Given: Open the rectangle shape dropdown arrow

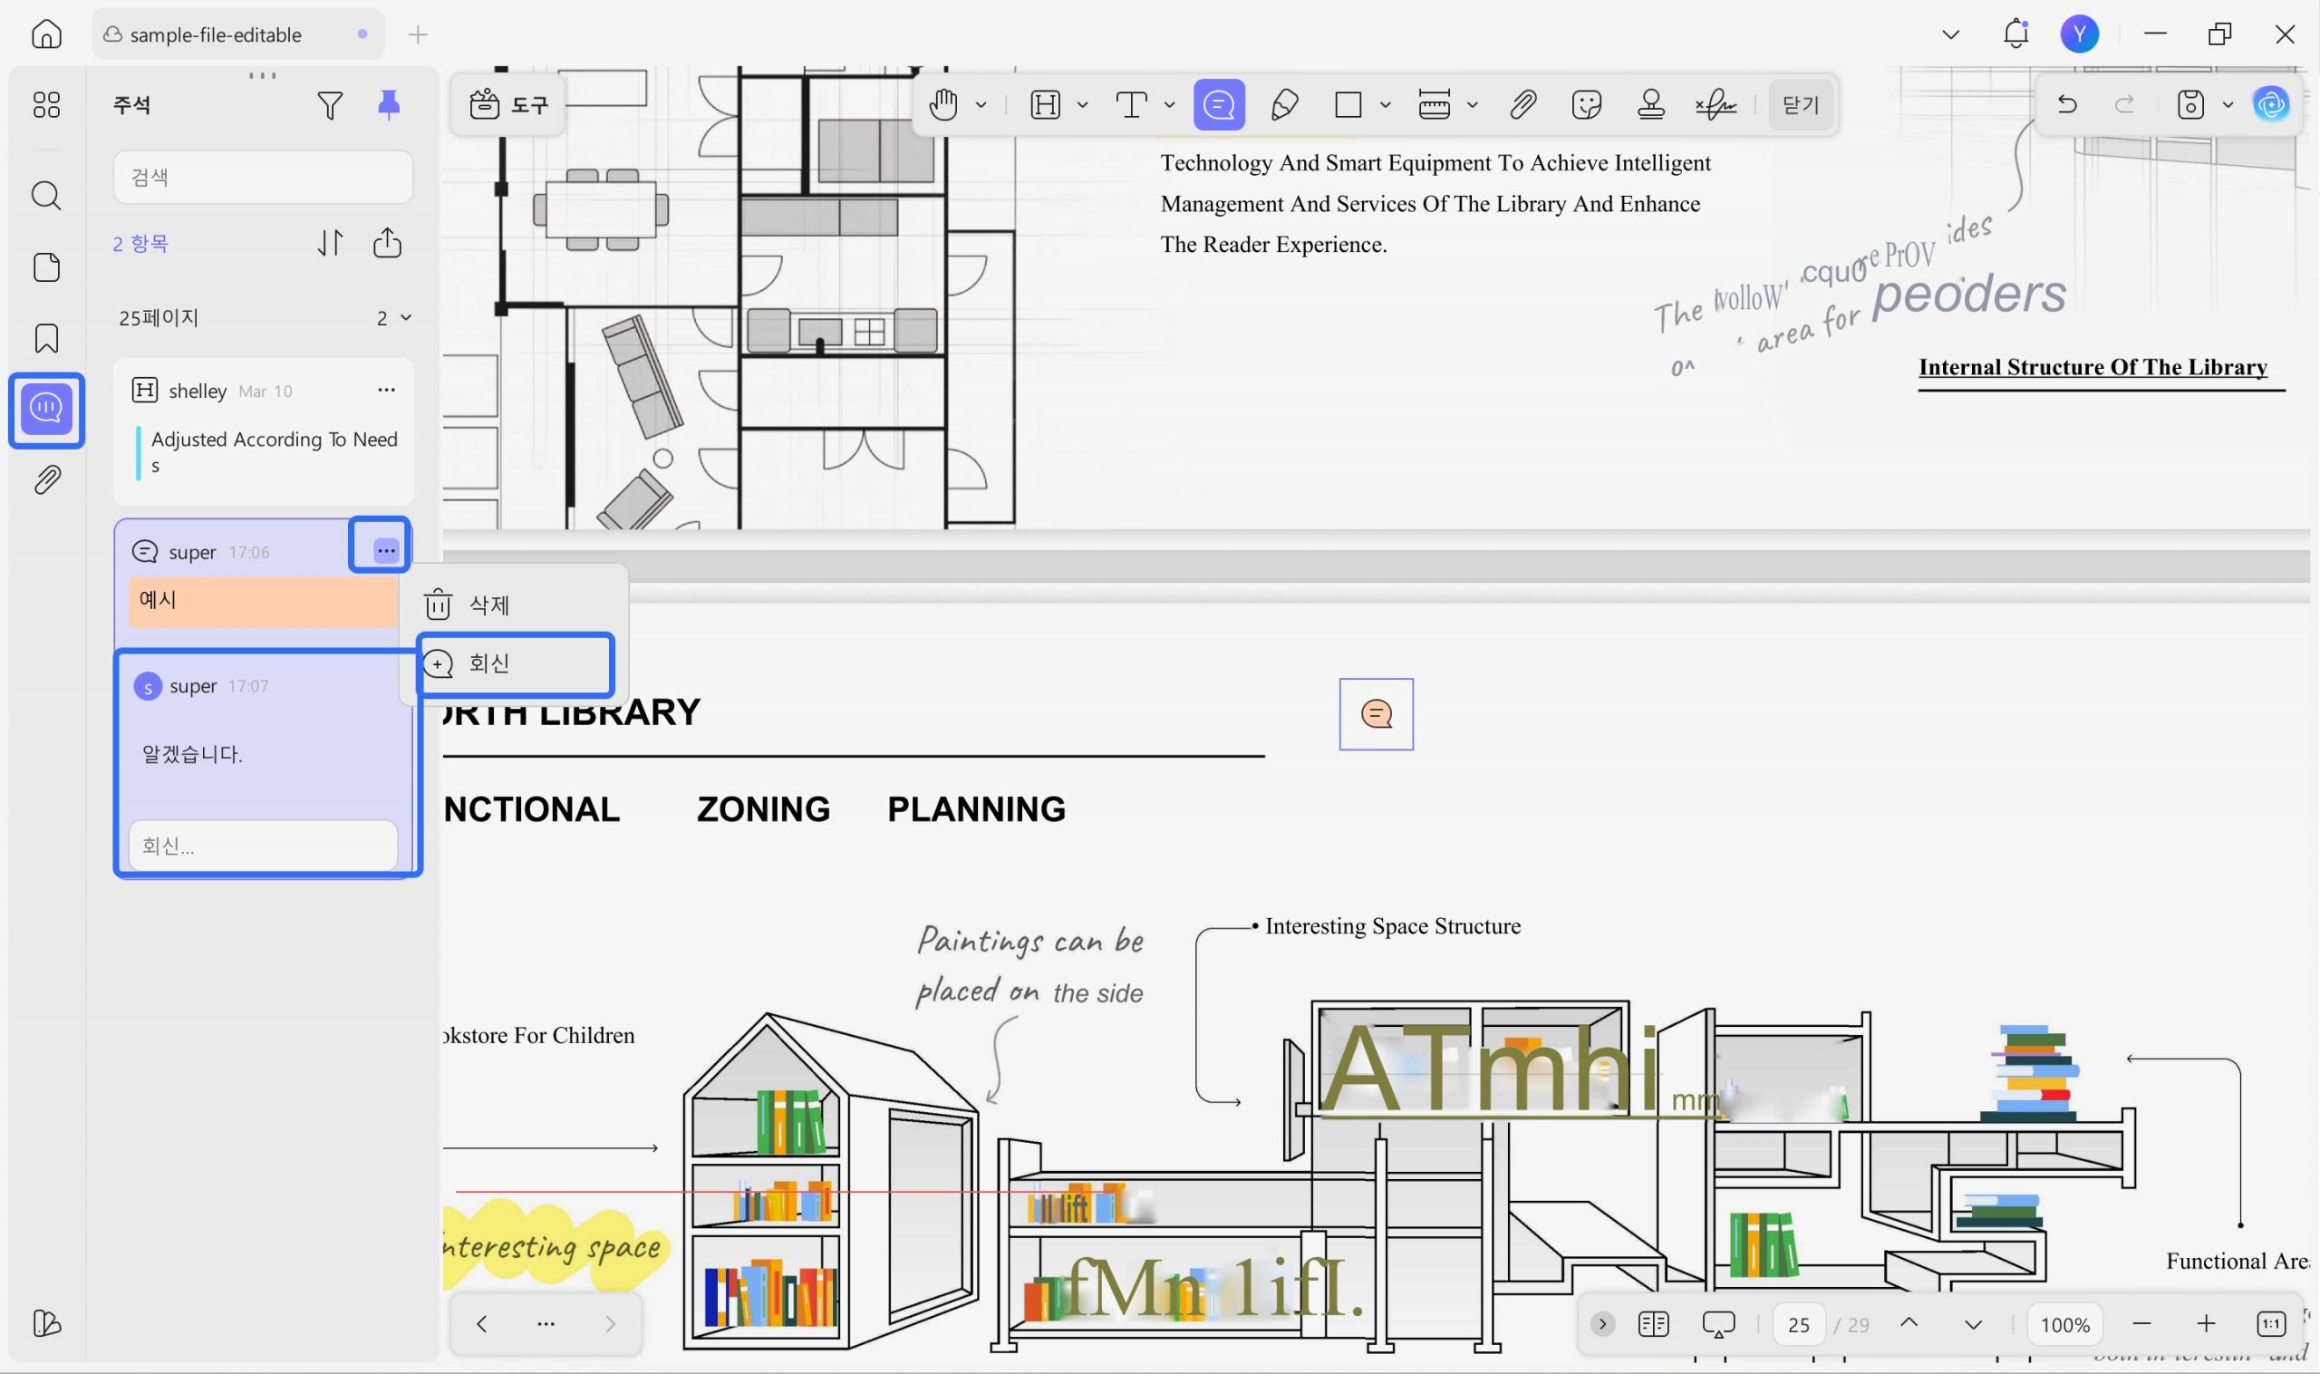Looking at the screenshot, I should pyautogui.click(x=1385, y=104).
